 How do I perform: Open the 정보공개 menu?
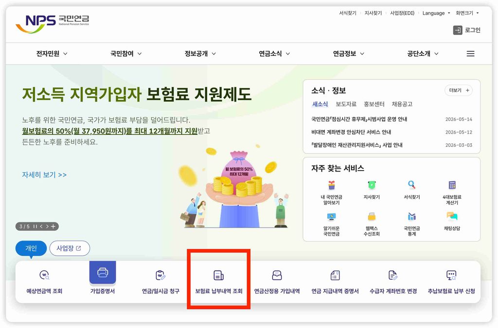coord(200,53)
